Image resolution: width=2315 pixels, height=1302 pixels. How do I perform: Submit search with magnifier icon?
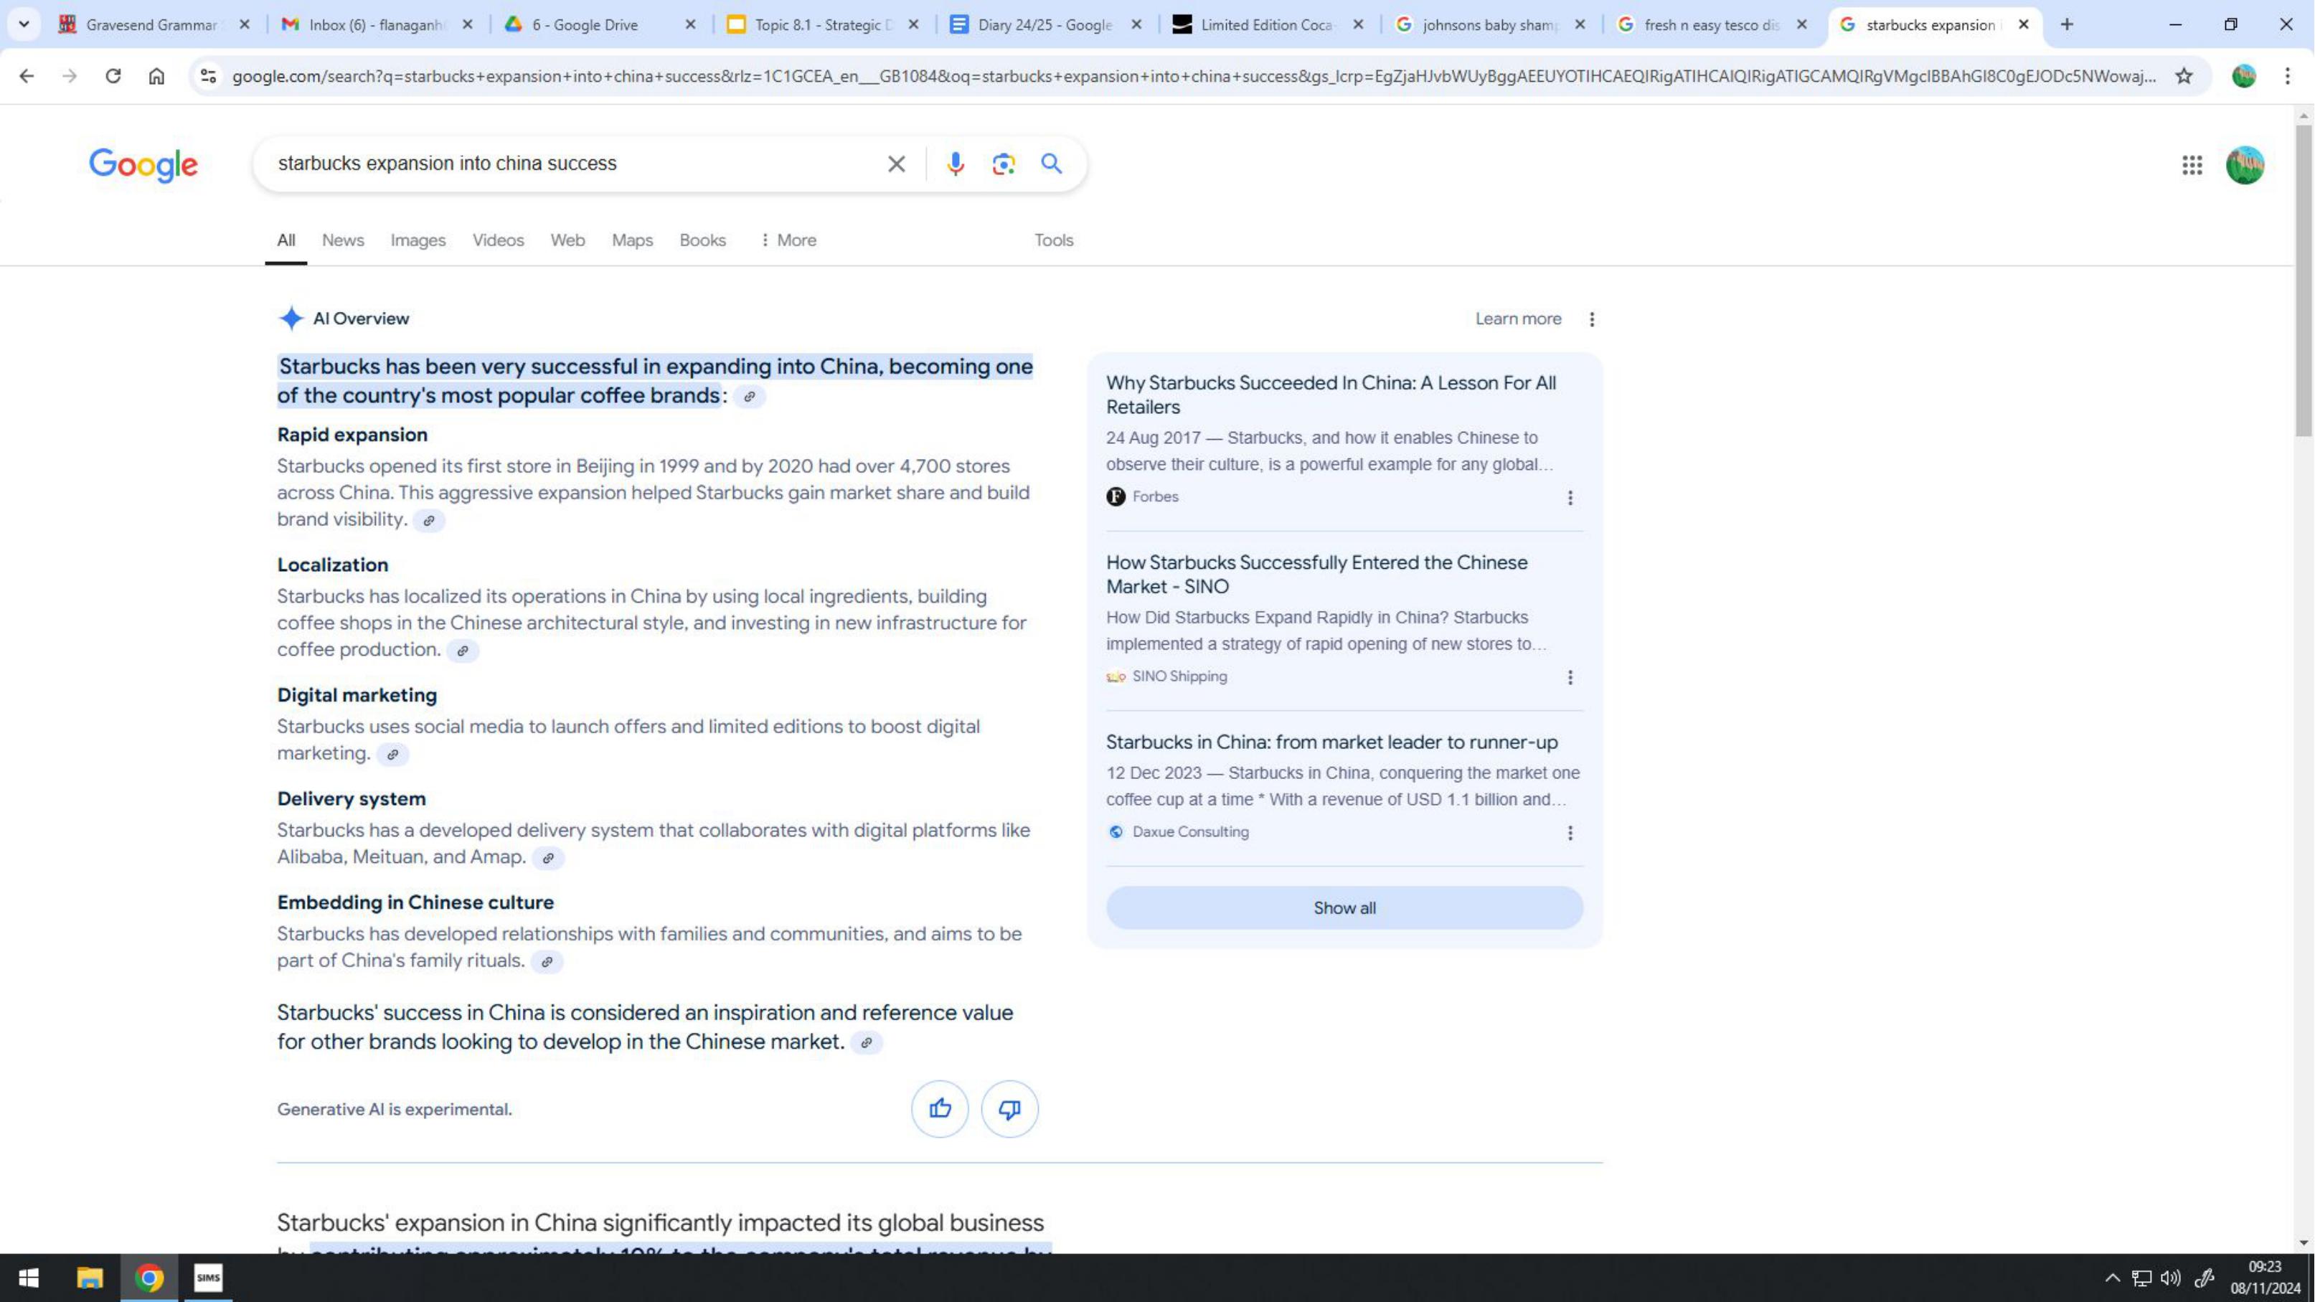click(1052, 164)
